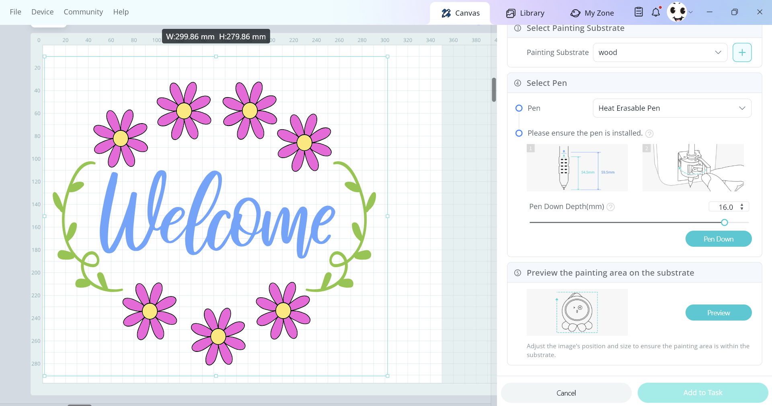Click the Preview section step 5 icon
Screen dimensions: 772x406
click(518, 273)
